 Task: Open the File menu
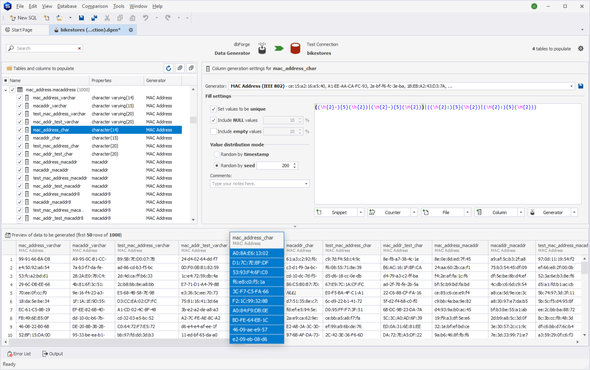[x=20, y=6]
